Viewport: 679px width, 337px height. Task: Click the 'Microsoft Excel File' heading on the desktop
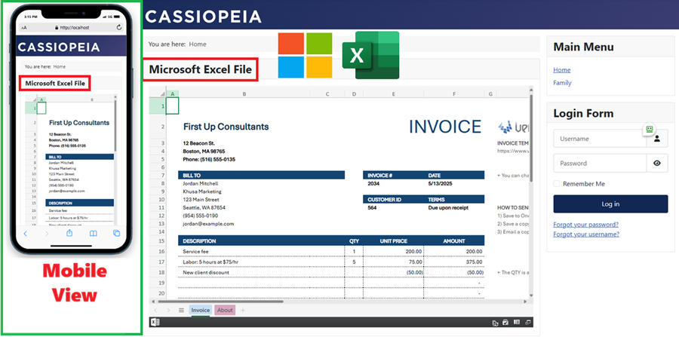point(201,69)
